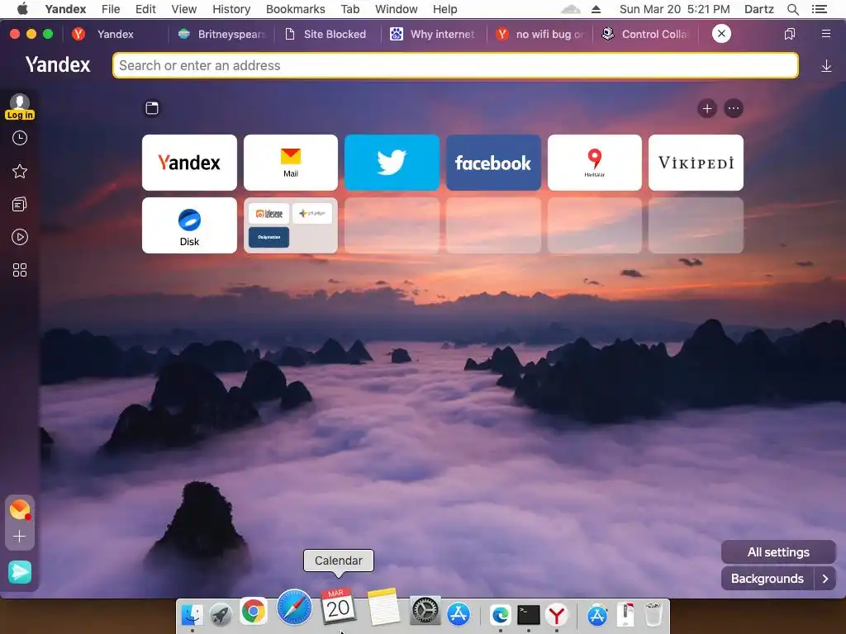Open the tile folder with Dailymotion

click(x=291, y=225)
